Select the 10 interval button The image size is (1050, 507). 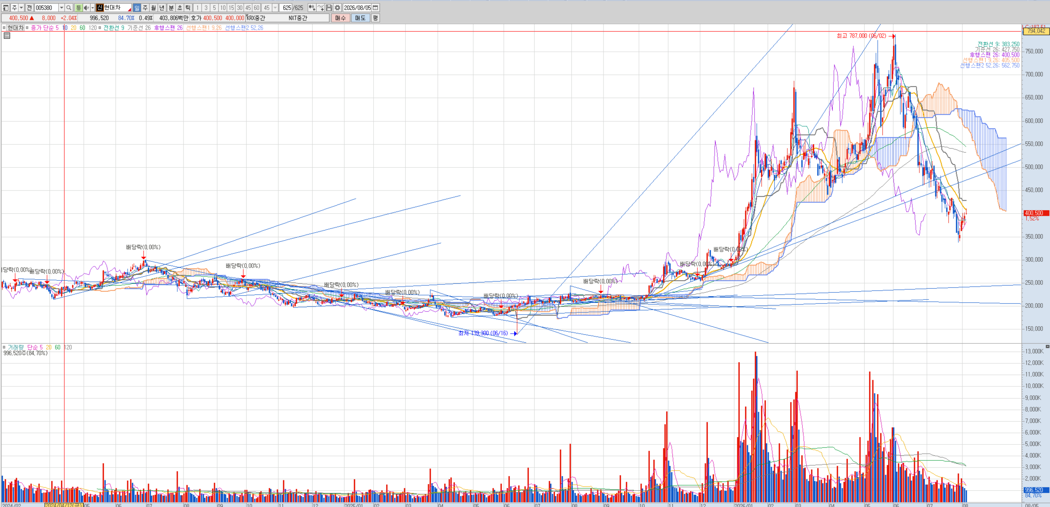pyautogui.click(x=223, y=8)
